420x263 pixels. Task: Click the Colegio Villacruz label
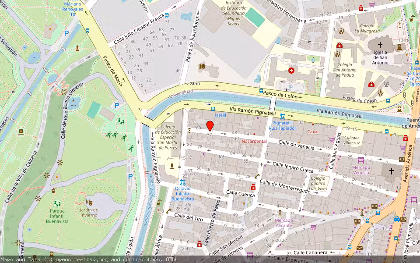click(x=351, y=140)
